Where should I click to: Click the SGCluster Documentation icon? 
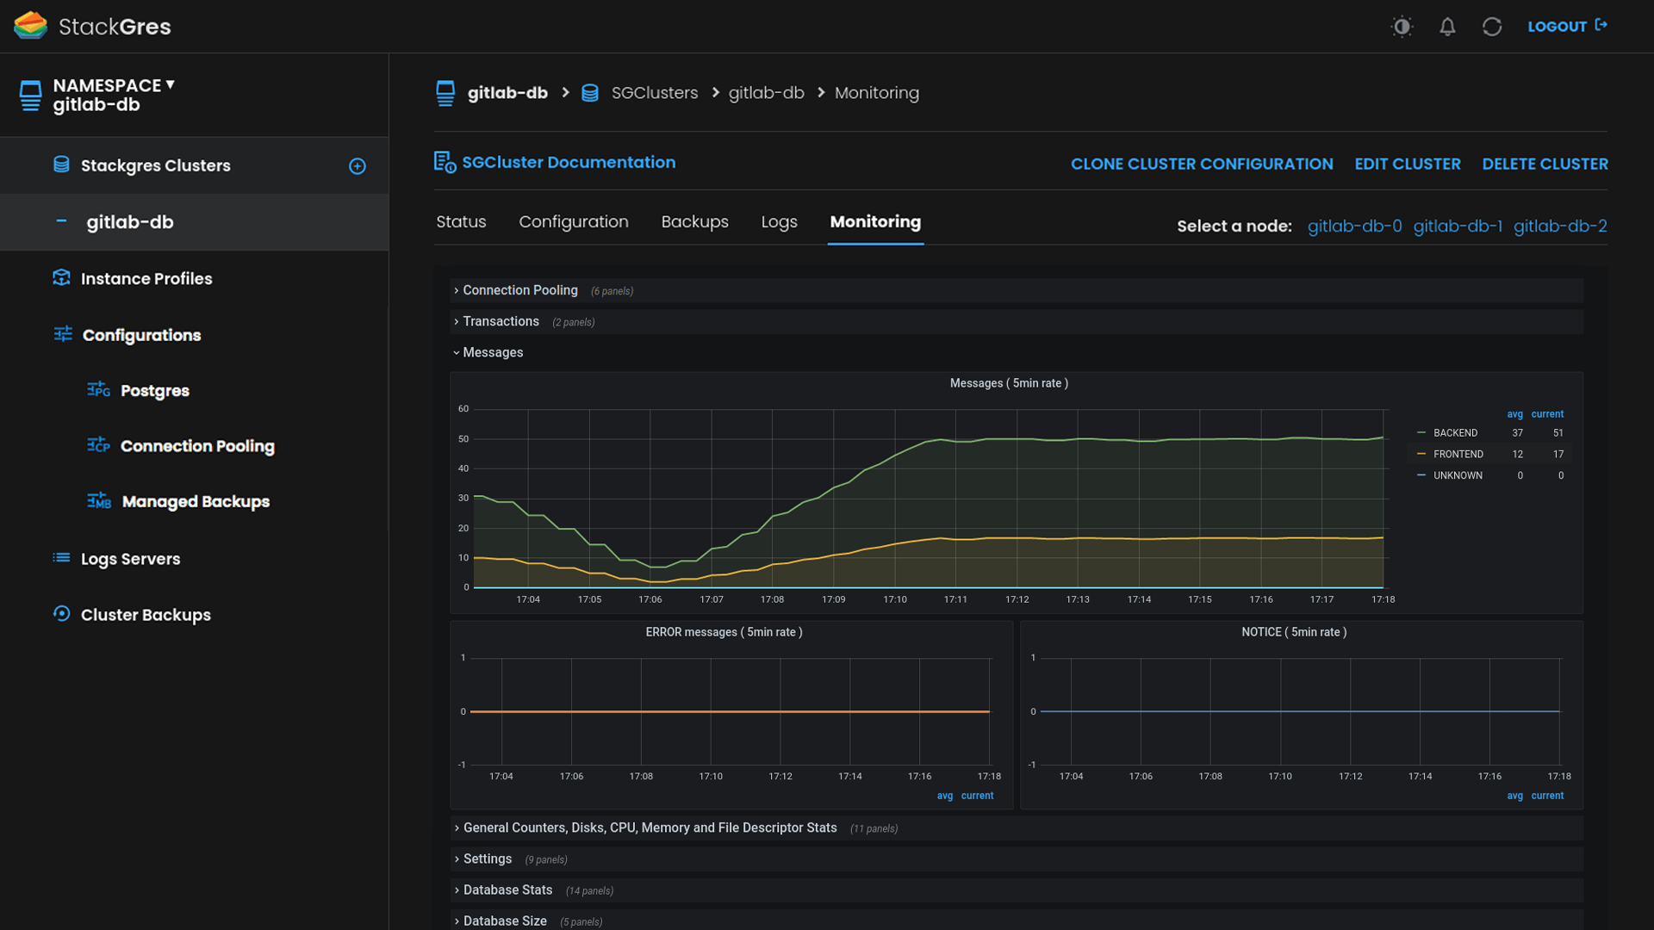(445, 162)
